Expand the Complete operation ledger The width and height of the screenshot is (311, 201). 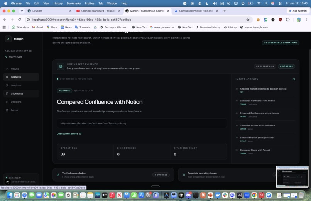(227, 175)
